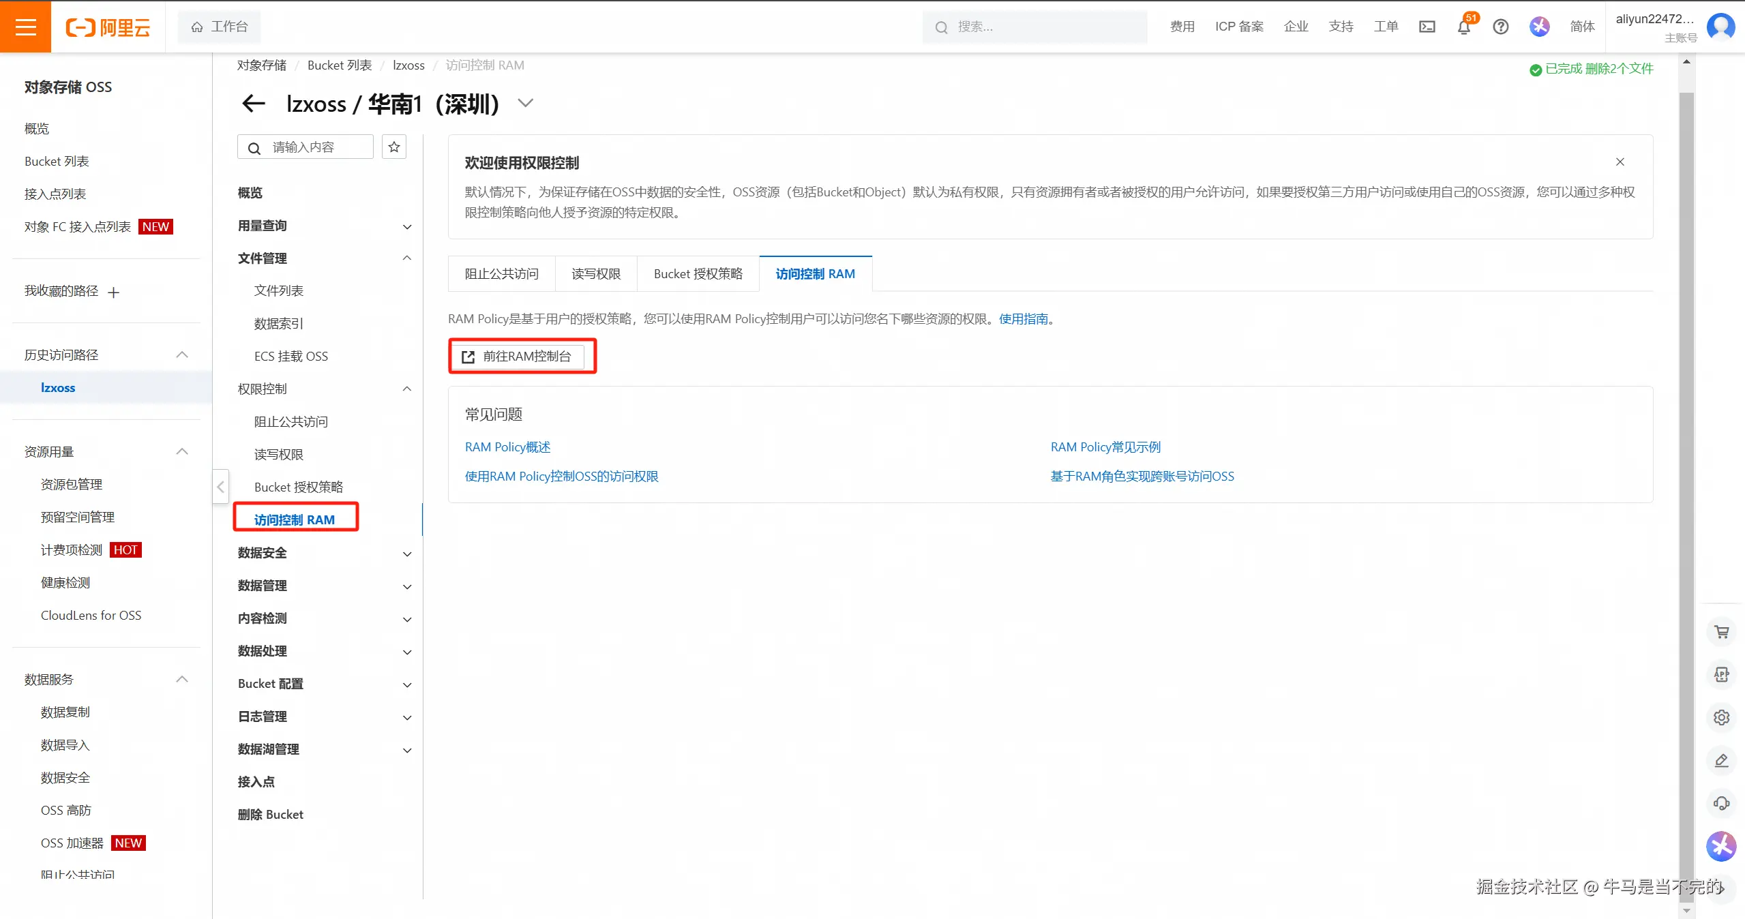Collapse the 资源用量 section
The width and height of the screenshot is (1745, 919).
[182, 451]
